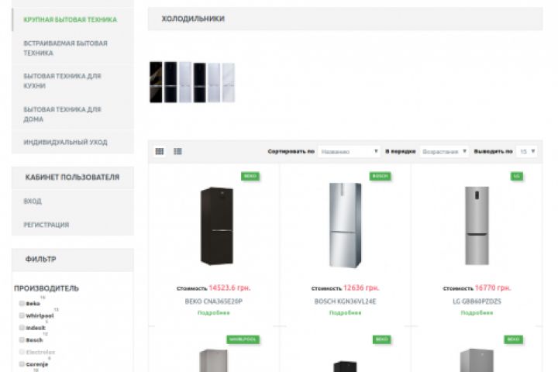Open the order Возрастания dropdown
558x372 pixels.
pyautogui.click(x=444, y=152)
